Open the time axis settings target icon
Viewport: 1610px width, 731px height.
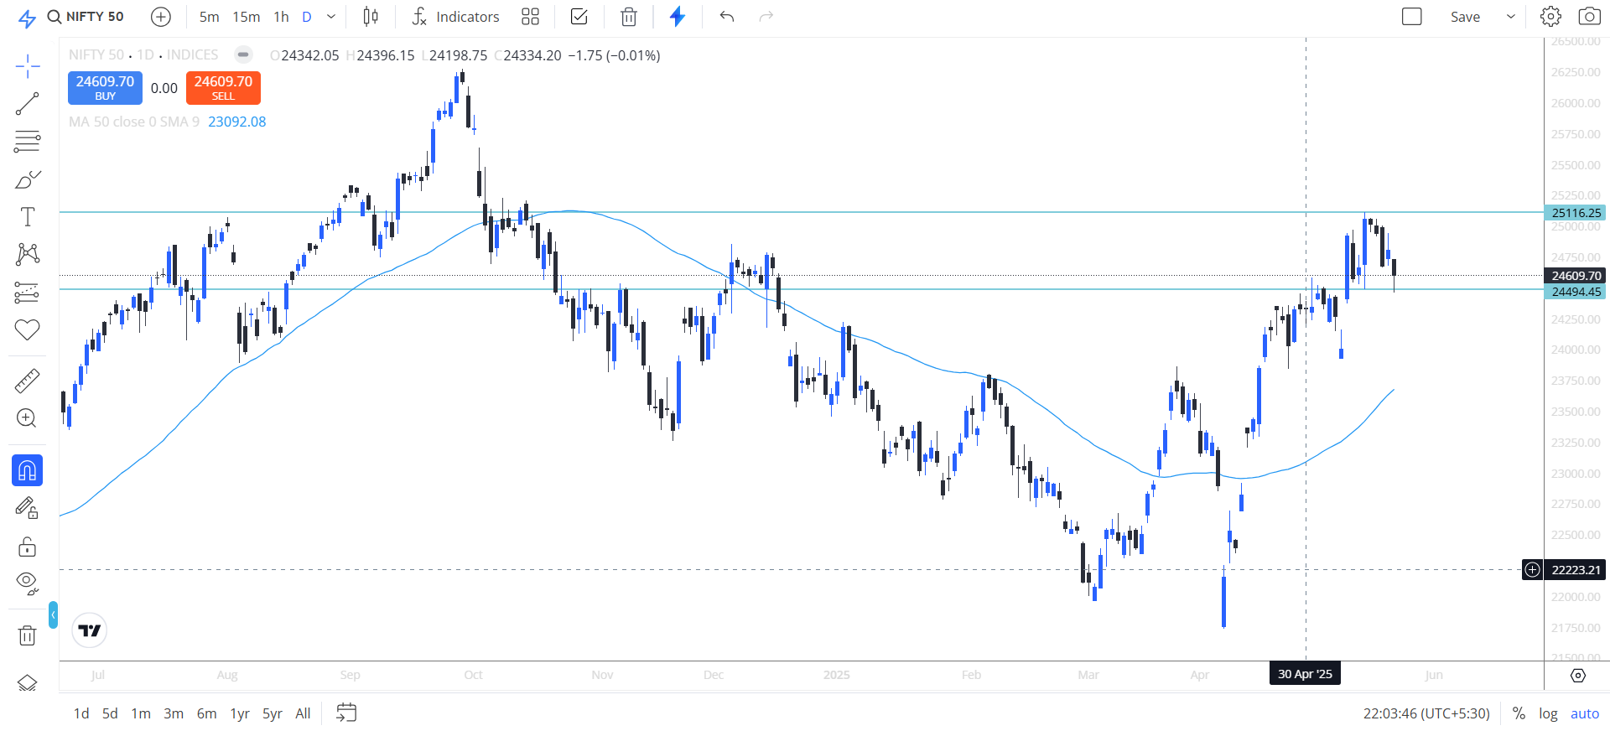pos(1577,676)
